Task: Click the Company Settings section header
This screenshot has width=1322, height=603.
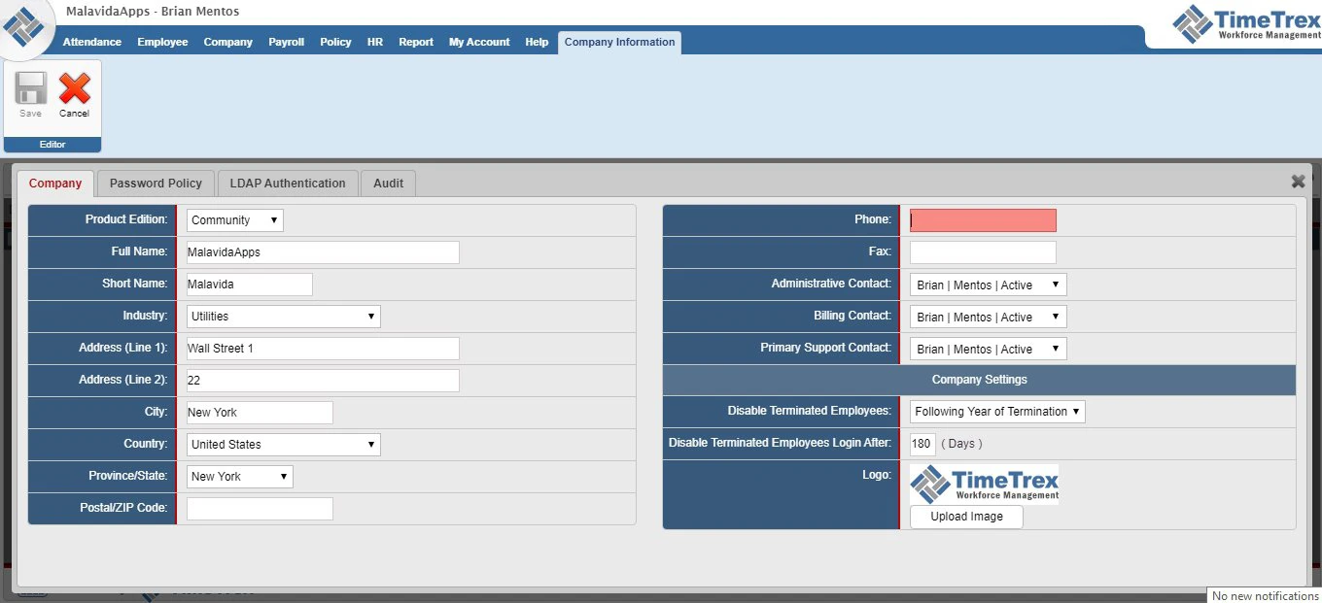Action: (x=979, y=380)
